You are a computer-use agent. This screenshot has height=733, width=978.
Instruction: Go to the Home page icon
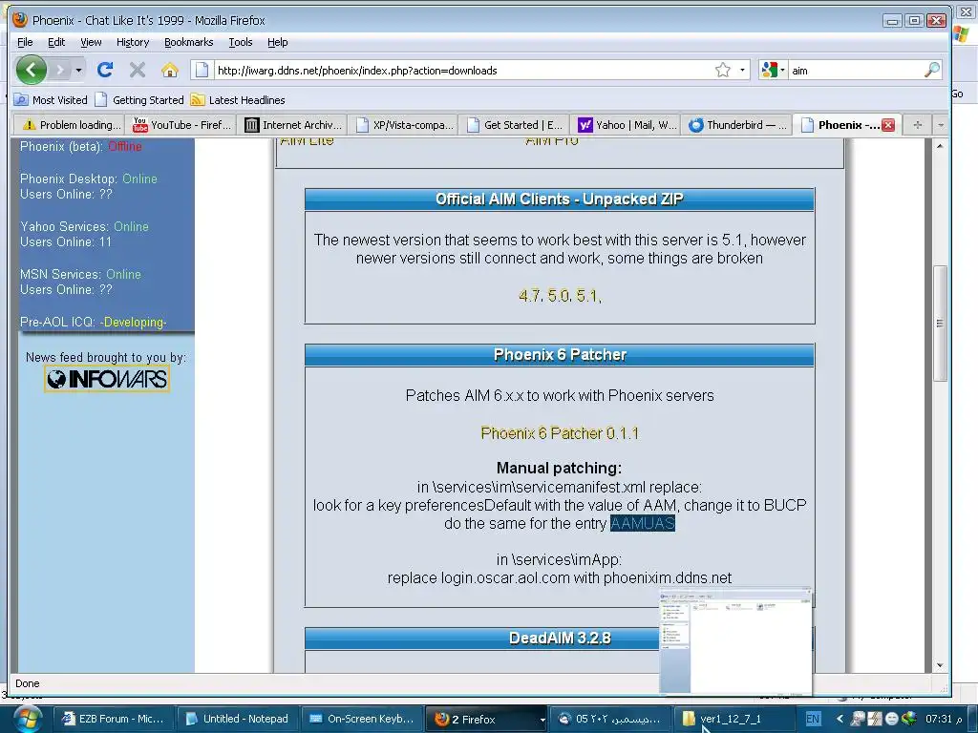point(170,70)
